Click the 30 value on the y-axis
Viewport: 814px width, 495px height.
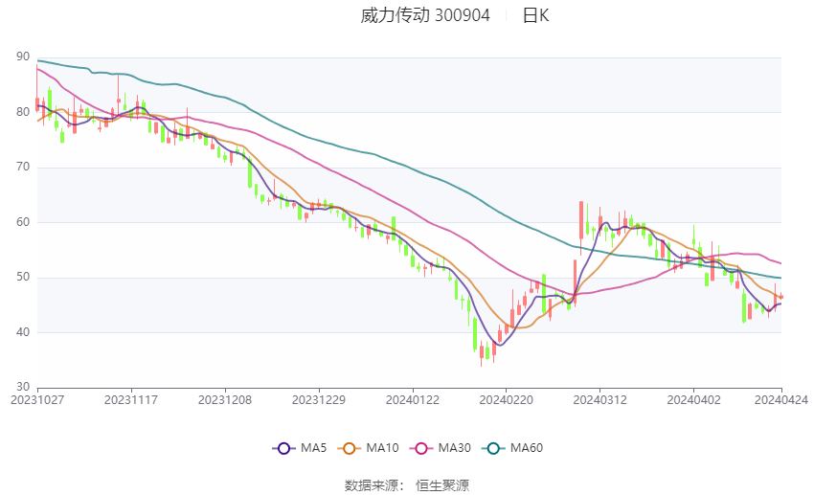(22, 388)
